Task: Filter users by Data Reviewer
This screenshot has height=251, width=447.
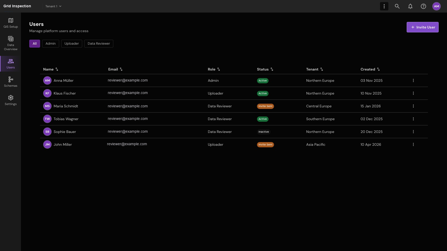Action: pyautogui.click(x=99, y=44)
